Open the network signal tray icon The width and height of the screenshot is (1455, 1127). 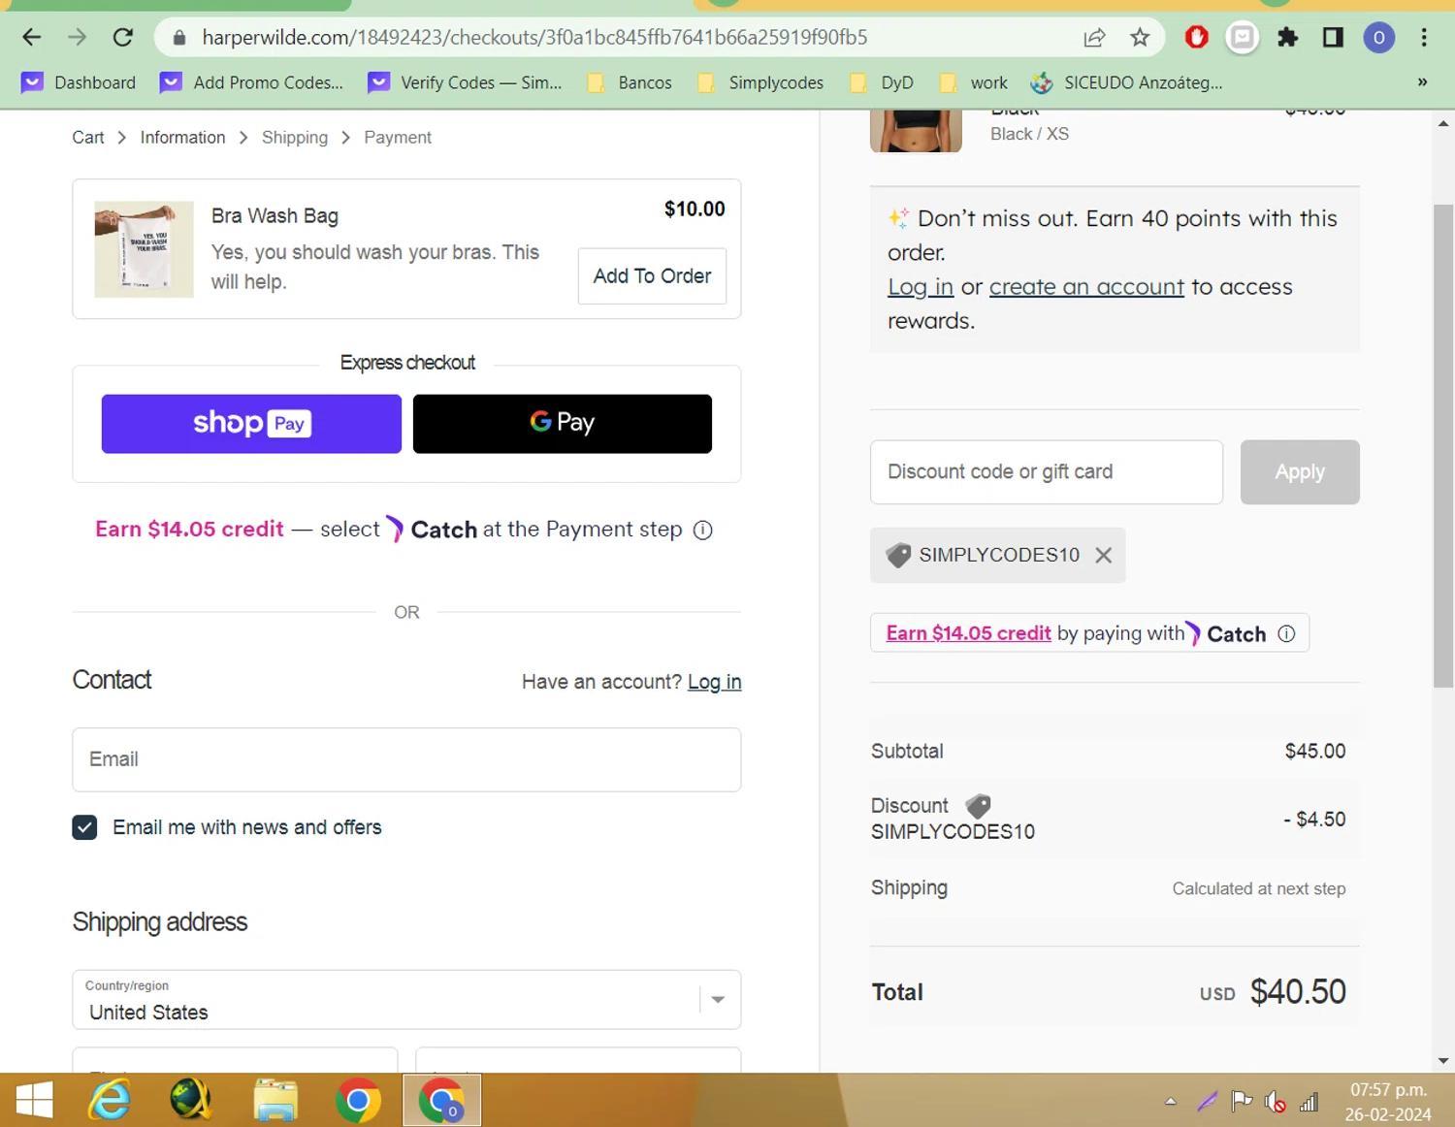(1309, 1102)
